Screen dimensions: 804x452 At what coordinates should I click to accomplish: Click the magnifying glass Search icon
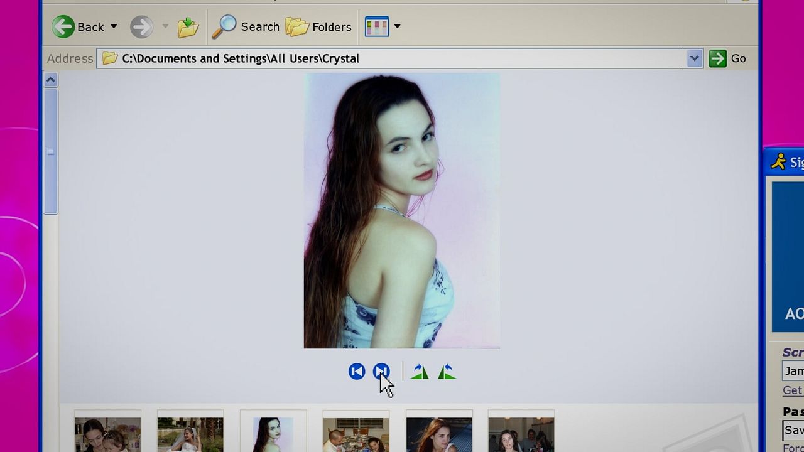click(224, 26)
